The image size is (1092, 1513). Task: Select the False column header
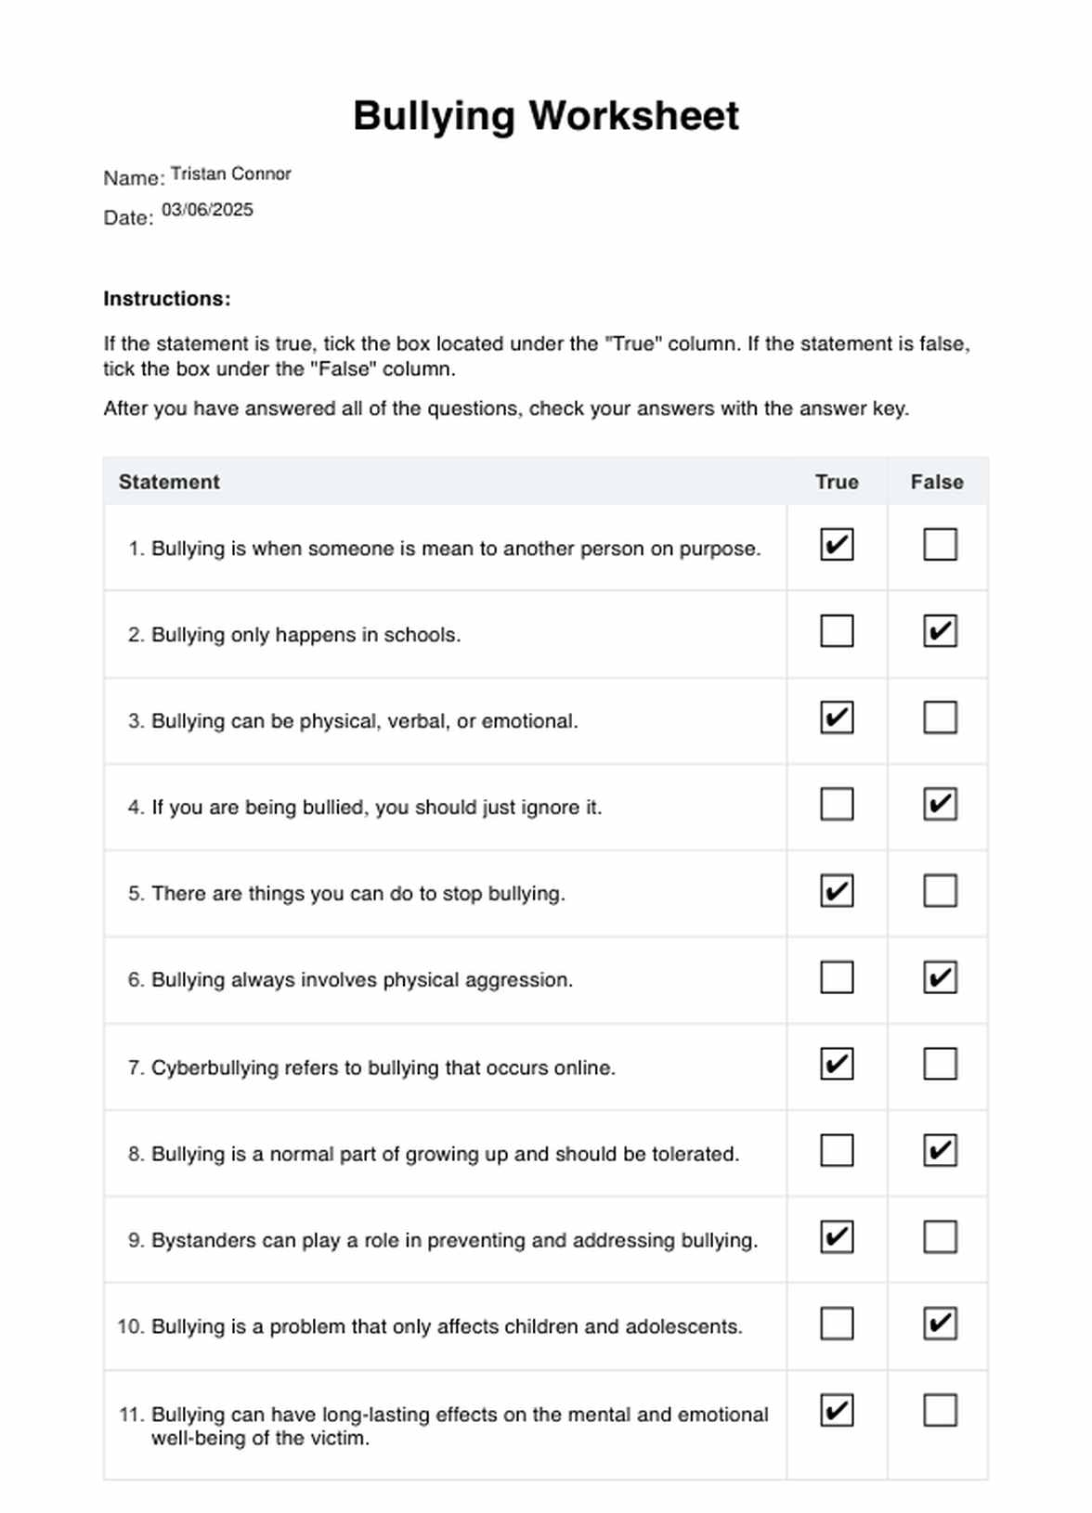coord(937,482)
